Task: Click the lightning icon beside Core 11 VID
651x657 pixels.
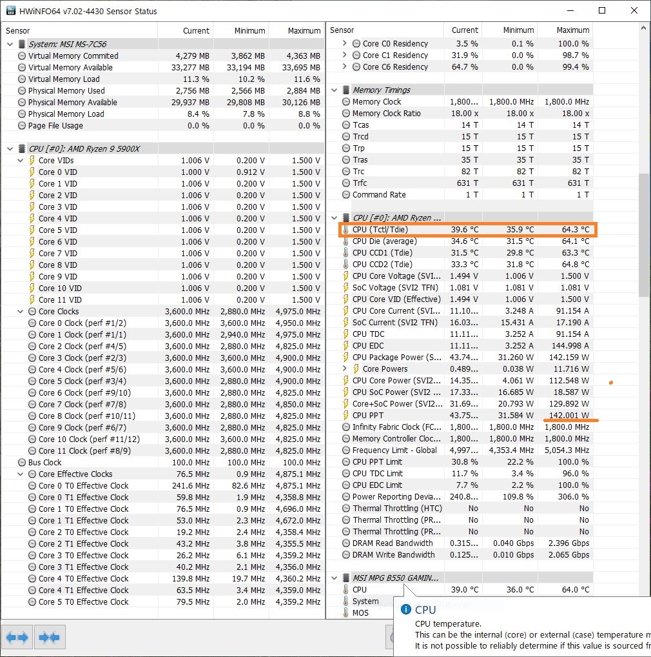Action: pyautogui.click(x=32, y=299)
